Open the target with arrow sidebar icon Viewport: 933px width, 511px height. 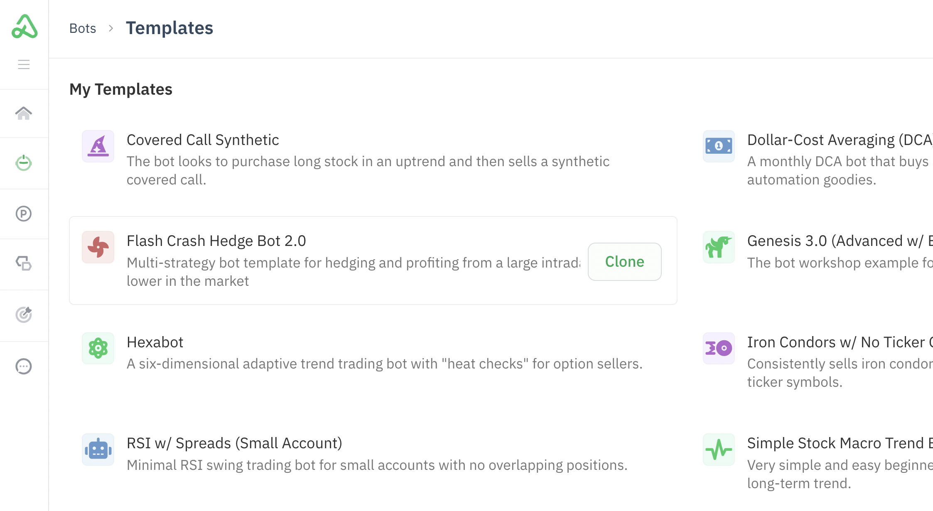coord(24,314)
